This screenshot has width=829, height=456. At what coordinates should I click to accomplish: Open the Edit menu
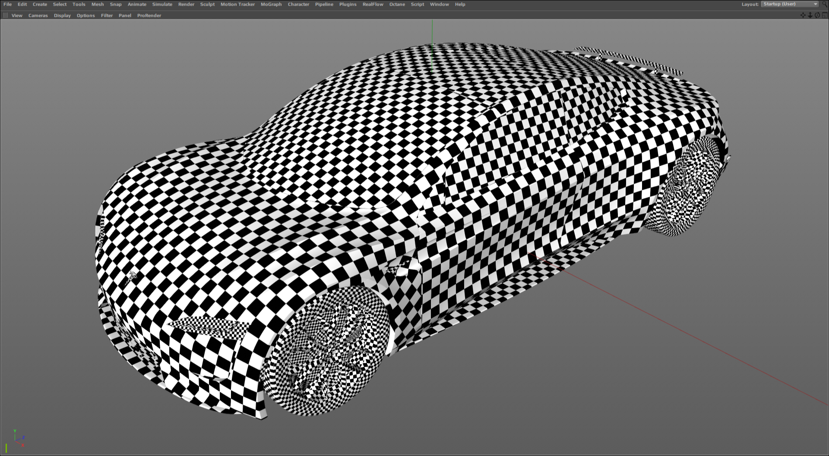coord(22,4)
